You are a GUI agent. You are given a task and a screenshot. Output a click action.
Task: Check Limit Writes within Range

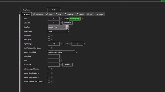[x=49, y=48]
